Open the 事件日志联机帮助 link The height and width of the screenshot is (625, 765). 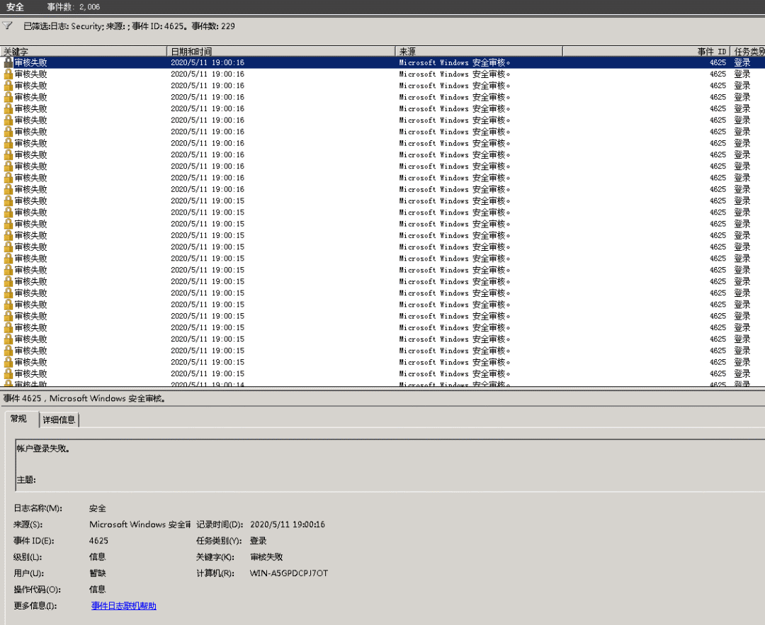click(x=123, y=605)
